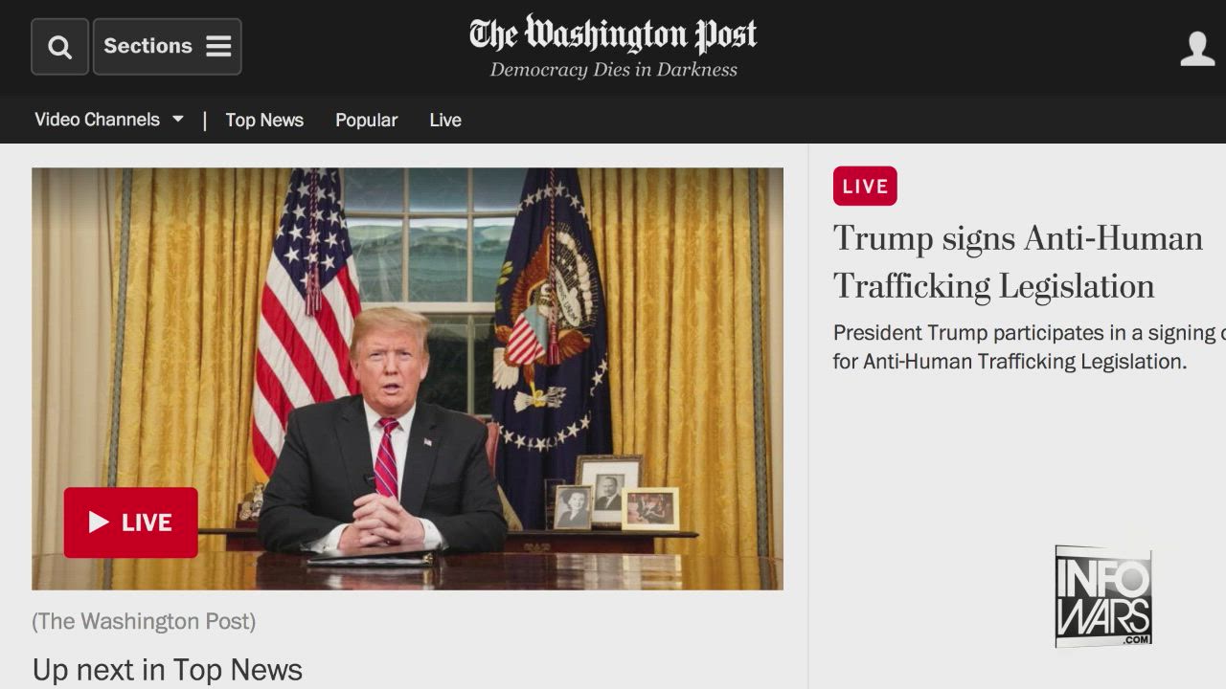This screenshot has height=689, width=1226.
Task: Open the user account profile icon
Action: click(x=1197, y=49)
